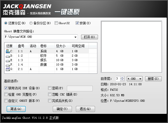Click the password input field

pos(80,88)
